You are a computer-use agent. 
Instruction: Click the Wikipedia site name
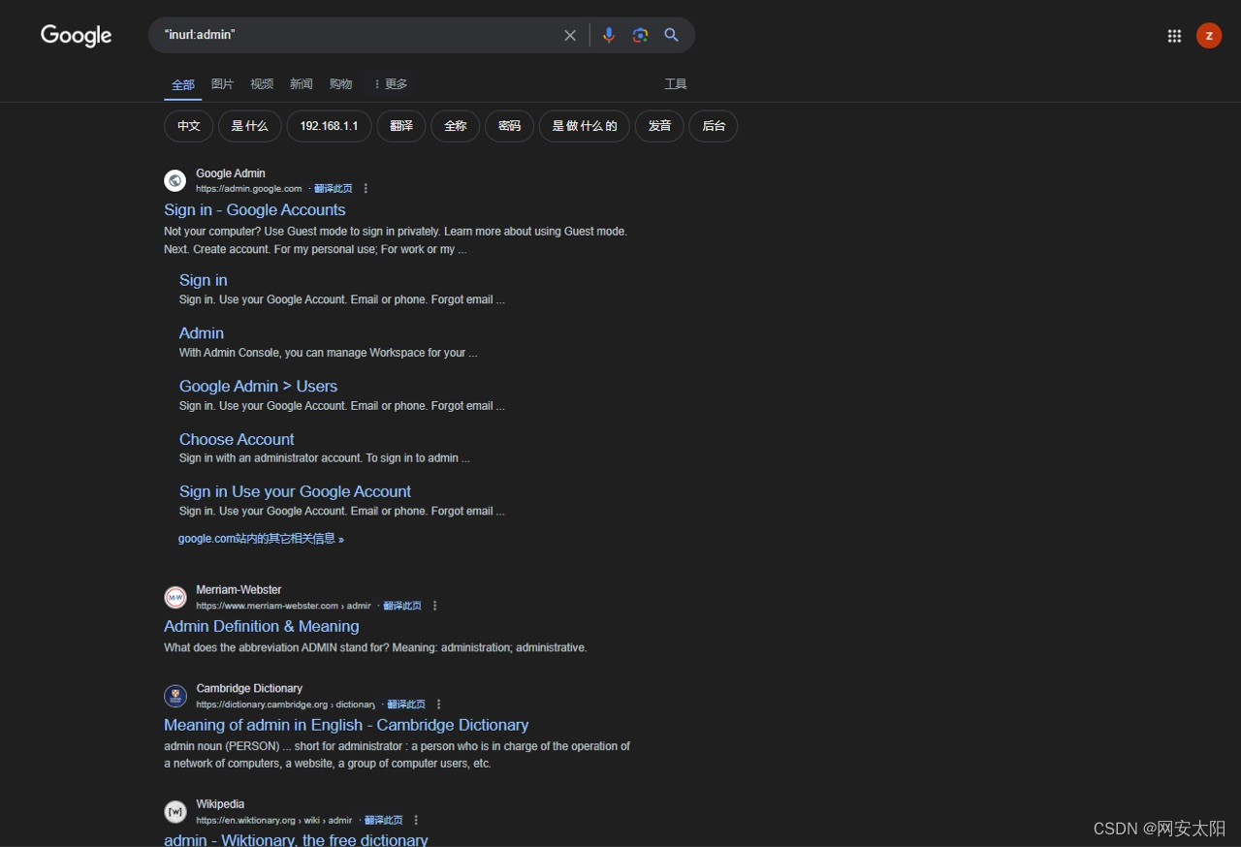point(220,804)
